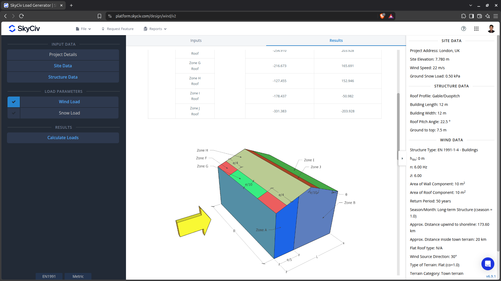This screenshot has height=281, width=501.
Task: Open the Leo AI sparkle icon
Action: click(488, 16)
